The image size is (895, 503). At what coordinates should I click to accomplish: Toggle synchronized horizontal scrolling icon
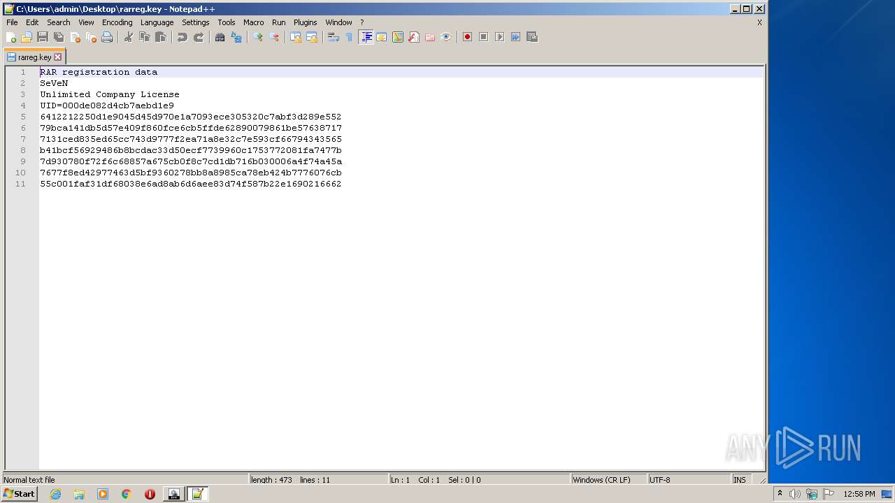(x=312, y=37)
